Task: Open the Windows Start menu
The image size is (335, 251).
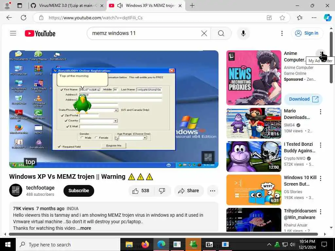Action: pos(8,244)
